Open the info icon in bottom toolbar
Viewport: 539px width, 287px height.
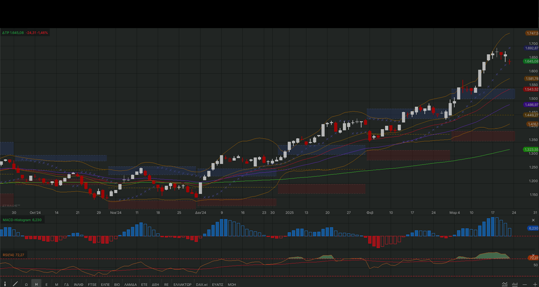(x=5, y=284)
